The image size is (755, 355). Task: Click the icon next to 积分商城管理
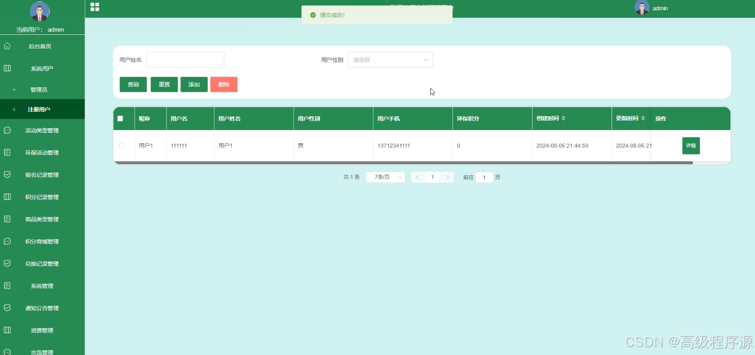pyautogui.click(x=7, y=241)
